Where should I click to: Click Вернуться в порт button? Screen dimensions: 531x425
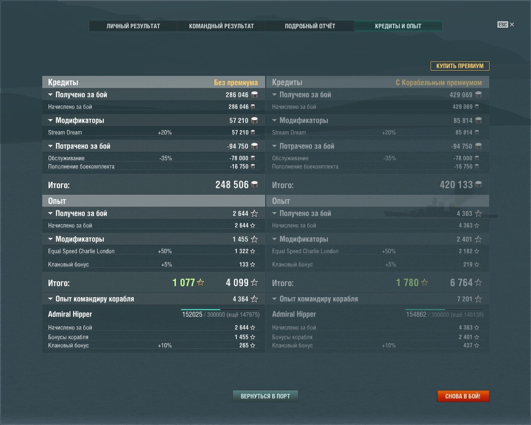(265, 396)
